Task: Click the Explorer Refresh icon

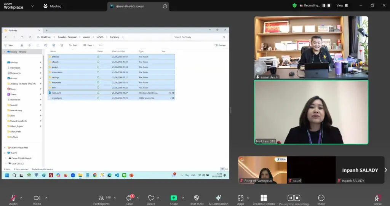Action: point(30,37)
